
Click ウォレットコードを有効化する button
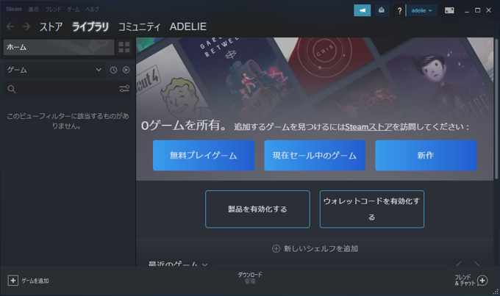click(372, 209)
